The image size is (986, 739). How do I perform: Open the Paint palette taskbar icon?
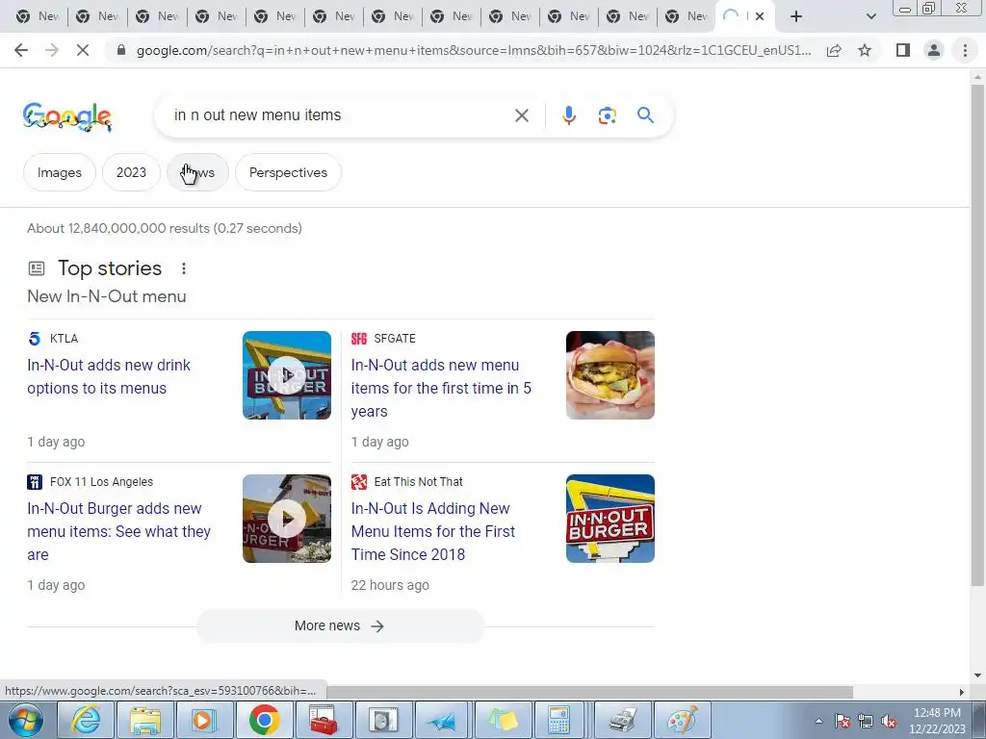(x=683, y=720)
